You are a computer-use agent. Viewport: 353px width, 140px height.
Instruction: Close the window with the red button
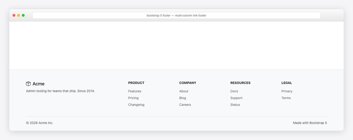(x=14, y=15)
